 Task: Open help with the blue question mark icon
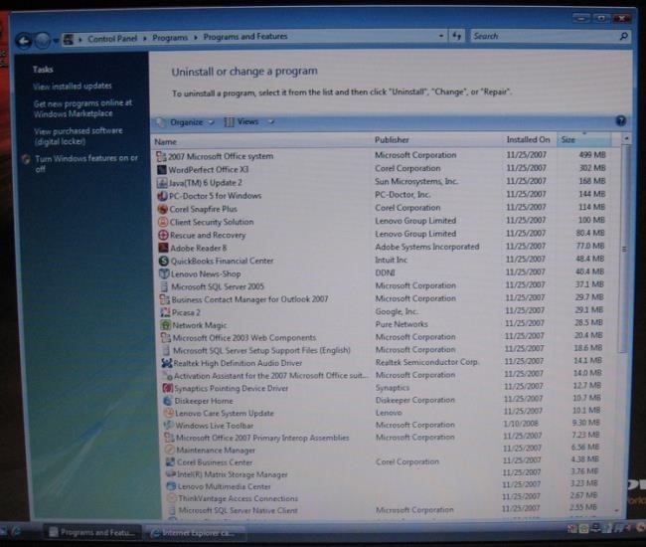coord(621,120)
